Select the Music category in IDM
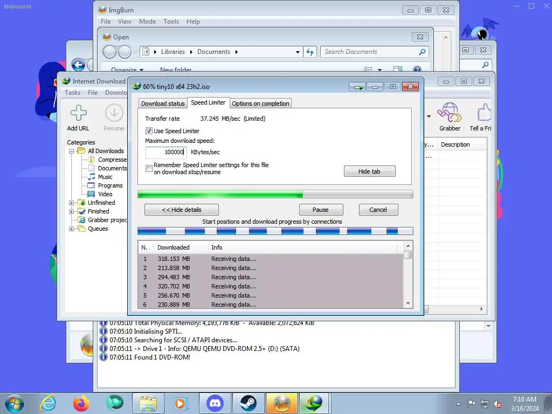 tap(105, 177)
